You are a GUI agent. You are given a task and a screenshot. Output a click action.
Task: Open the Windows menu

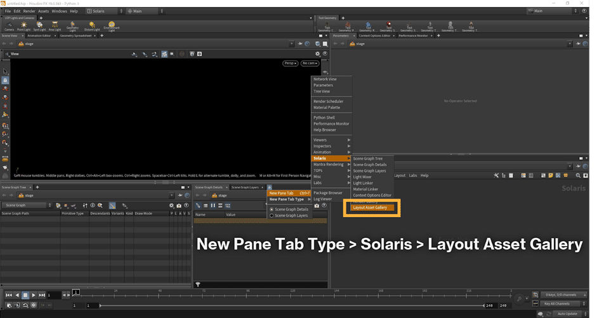(59, 11)
